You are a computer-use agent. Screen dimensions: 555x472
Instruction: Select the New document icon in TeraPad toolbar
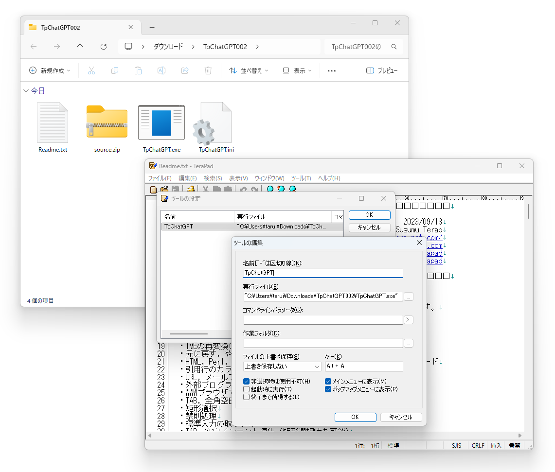coord(153,189)
